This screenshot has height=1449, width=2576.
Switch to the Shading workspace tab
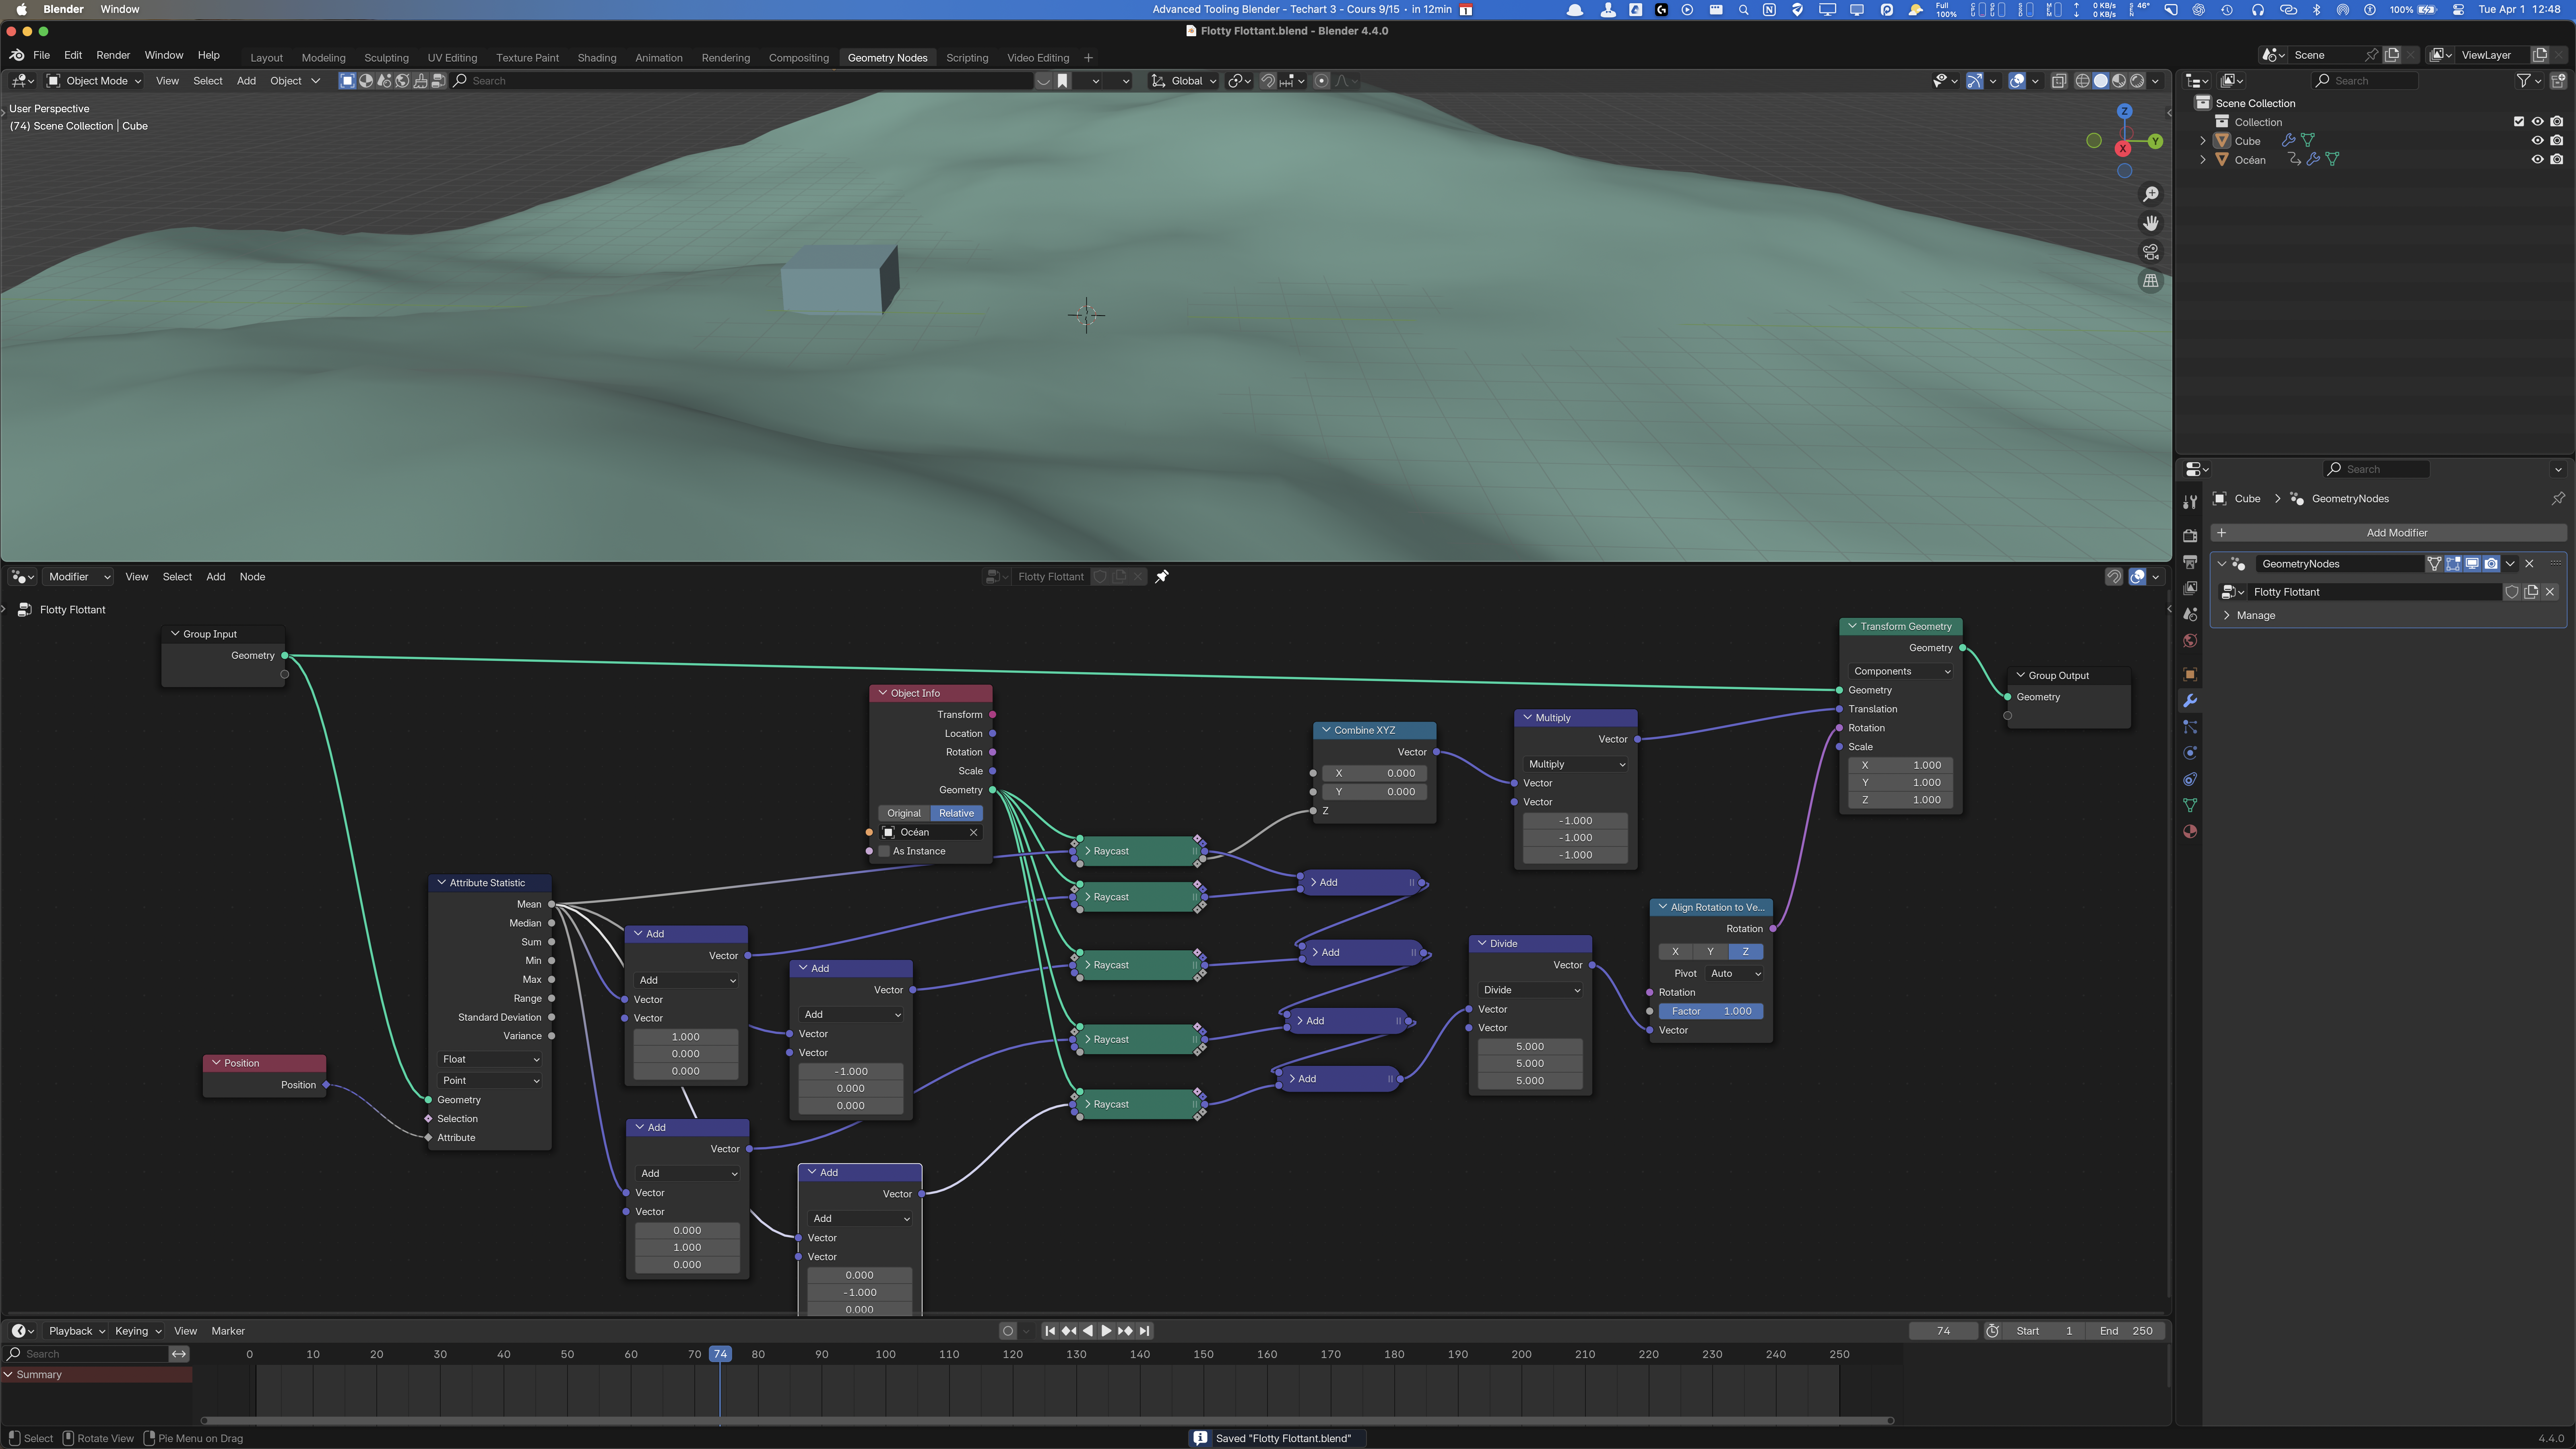click(597, 58)
